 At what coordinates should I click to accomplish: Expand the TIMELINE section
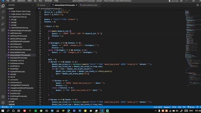pos(21,104)
